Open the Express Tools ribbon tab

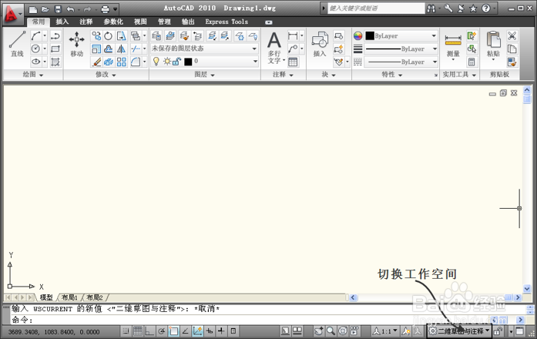(227, 22)
